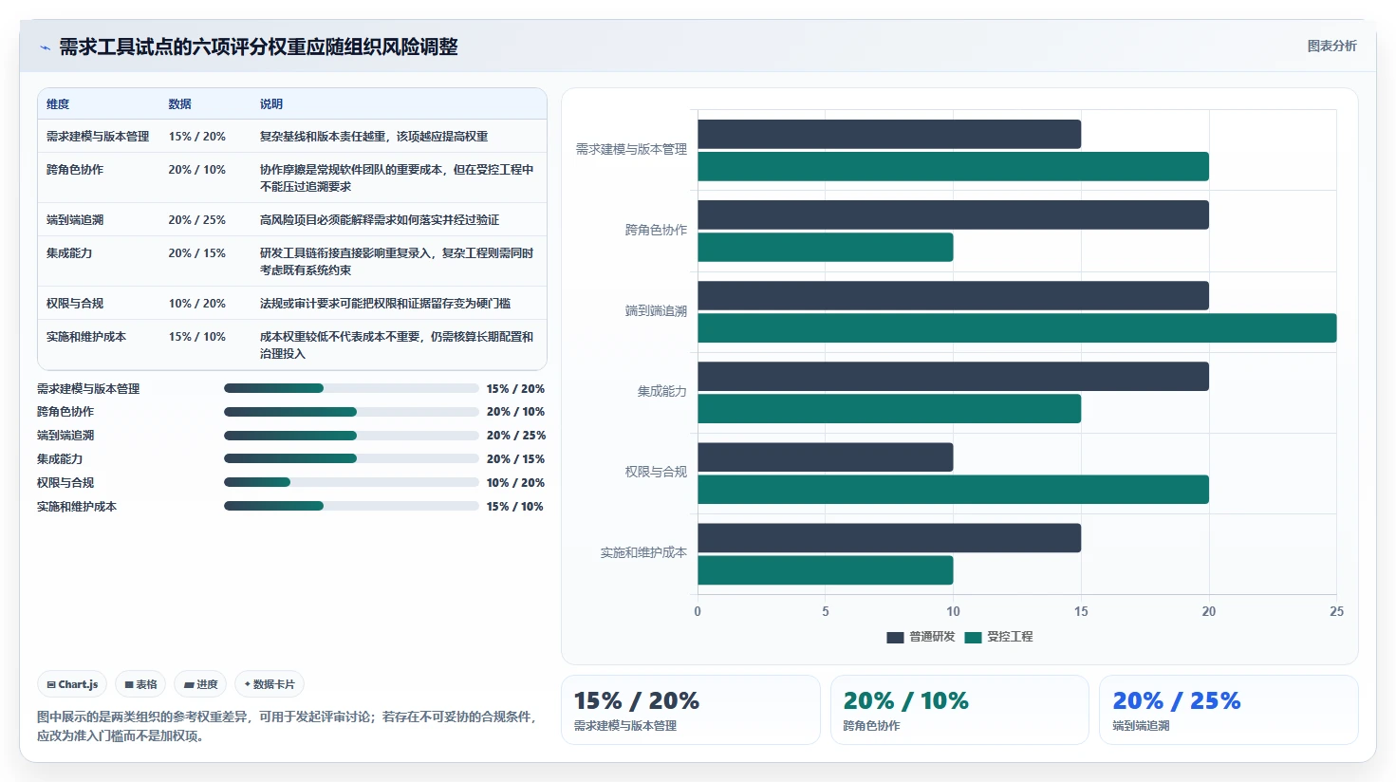Click the main heading 需求工具试点的六项评分权重
Viewport: 1396px width, 782px height.
(258, 47)
